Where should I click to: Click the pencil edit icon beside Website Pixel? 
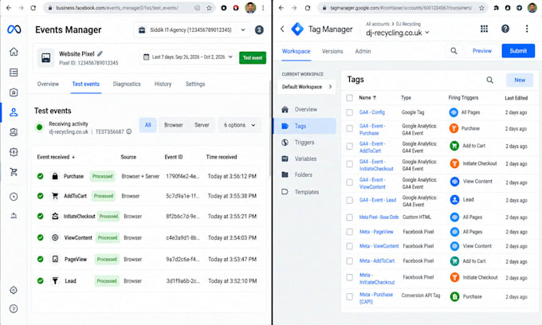coord(100,53)
